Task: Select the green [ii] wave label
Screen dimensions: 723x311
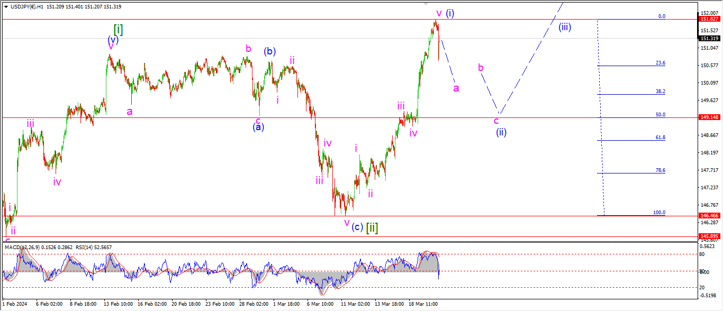Action: click(373, 228)
